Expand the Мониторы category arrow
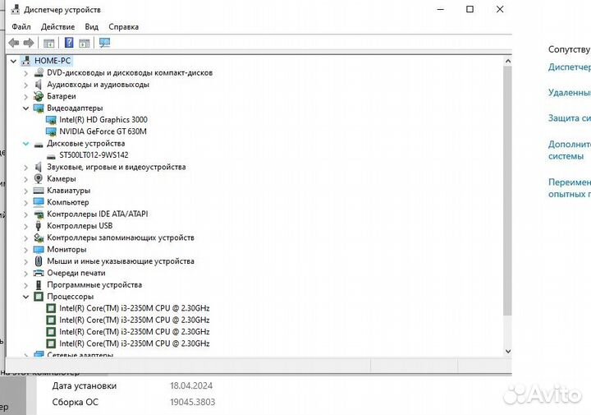 (25, 250)
